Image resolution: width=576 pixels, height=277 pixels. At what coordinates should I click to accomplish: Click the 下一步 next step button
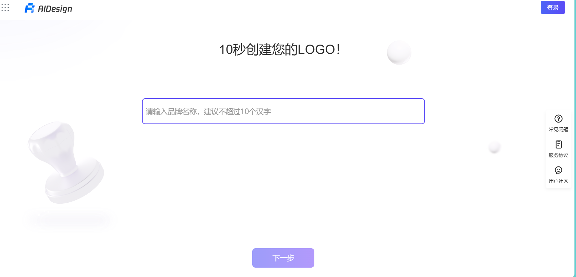[x=283, y=258]
